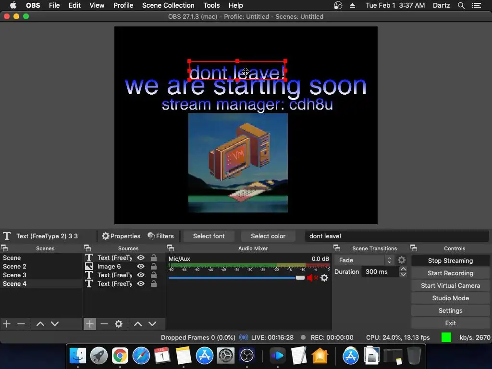Click the OBS status icon in the menu bar
This screenshot has height=369, width=492.
tap(338, 5)
